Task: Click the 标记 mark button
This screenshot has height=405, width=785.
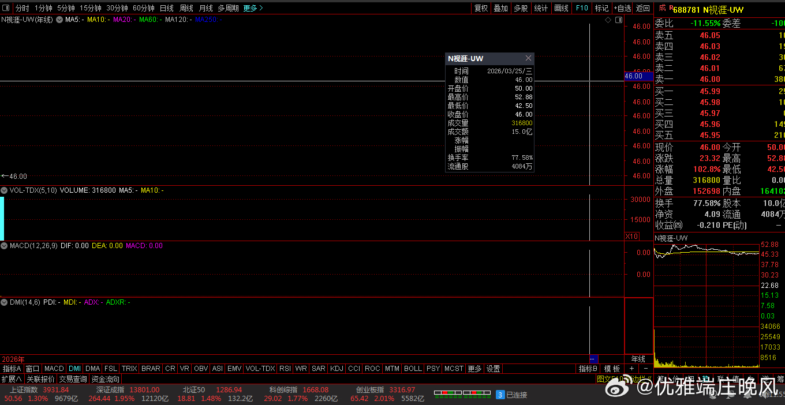Action: point(602,8)
